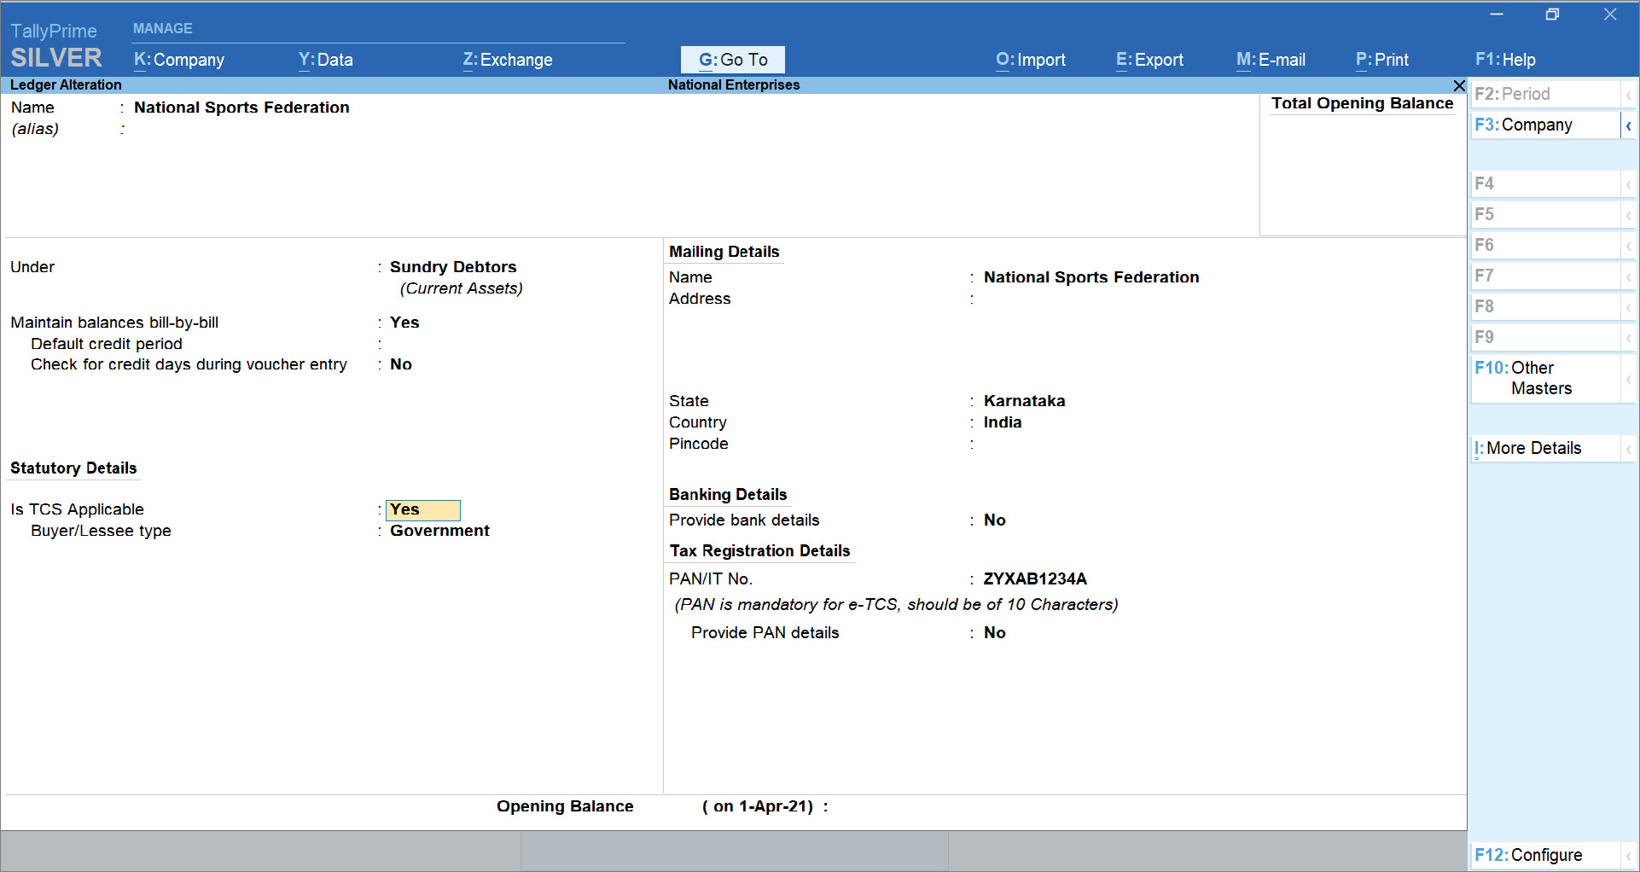Viewport: 1640px width, 872px height.
Task: Open the O: Import menu
Action: coord(1031,60)
